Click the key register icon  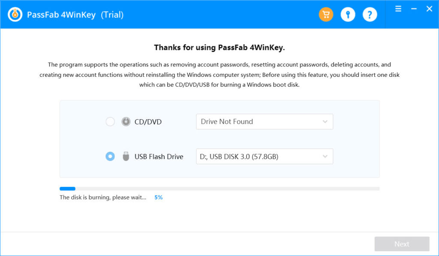point(348,14)
